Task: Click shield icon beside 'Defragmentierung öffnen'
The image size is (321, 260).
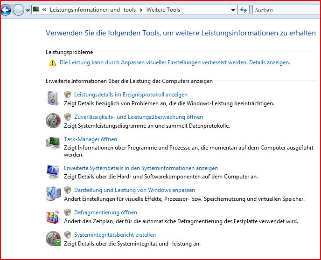Action: point(68,212)
